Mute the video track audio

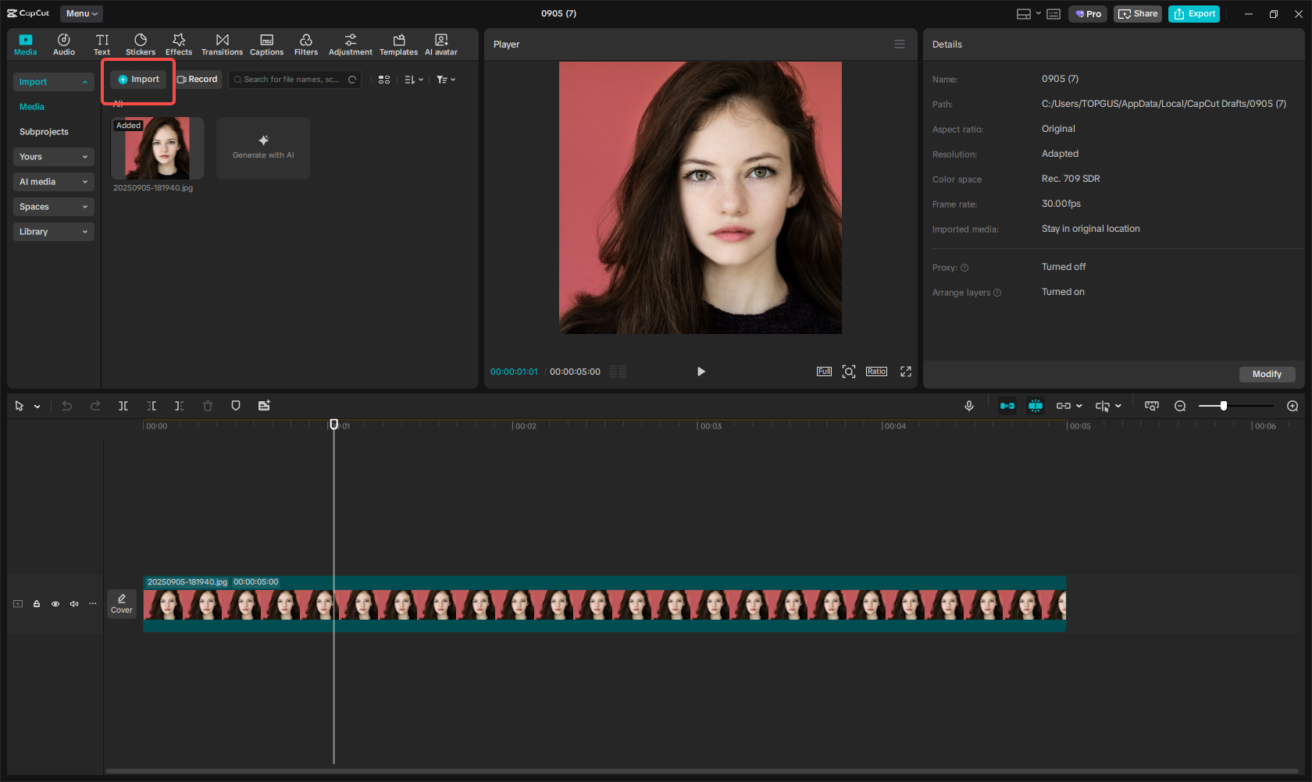coord(74,604)
